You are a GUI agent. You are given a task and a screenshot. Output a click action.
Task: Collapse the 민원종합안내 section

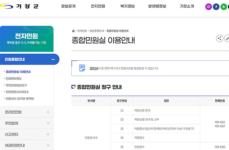tap(53, 59)
